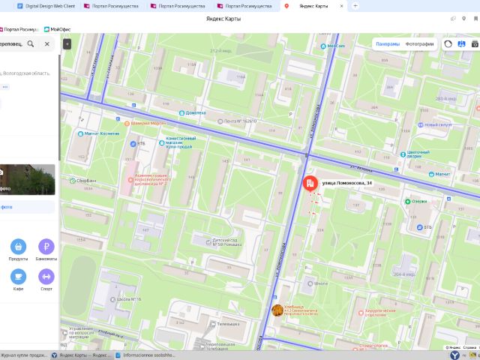Image resolution: width=480 pixels, height=360 pixels.
Task: Open the Фотографии layer
Action: click(419, 44)
